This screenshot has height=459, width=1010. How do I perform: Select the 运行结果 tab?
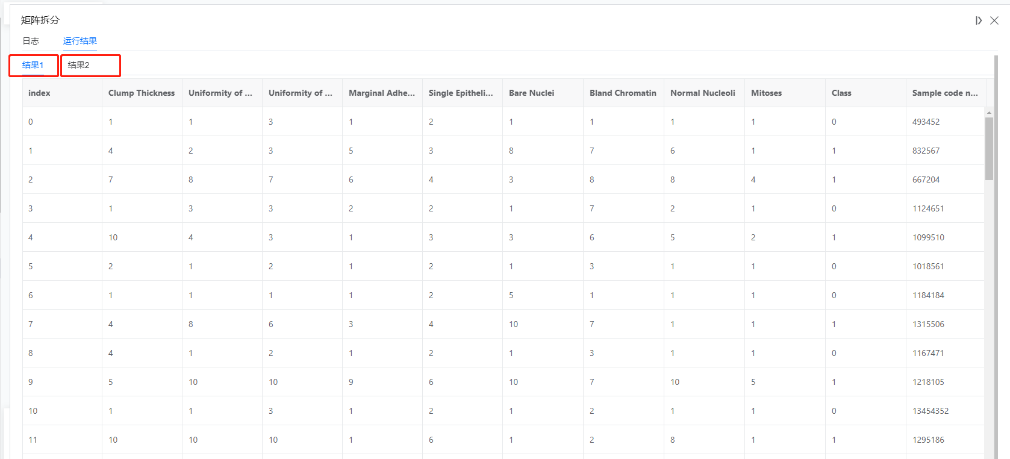coord(80,41)
